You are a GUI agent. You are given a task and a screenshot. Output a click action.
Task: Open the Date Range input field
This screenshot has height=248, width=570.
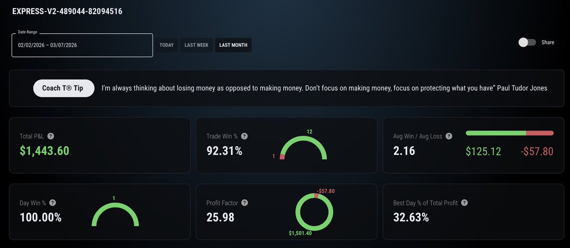point(82,45)
